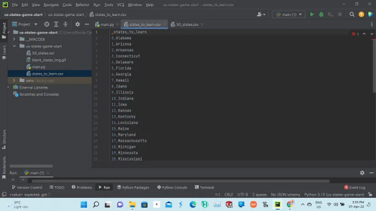Close states_to_learn.csv tab

coord(165,24)
